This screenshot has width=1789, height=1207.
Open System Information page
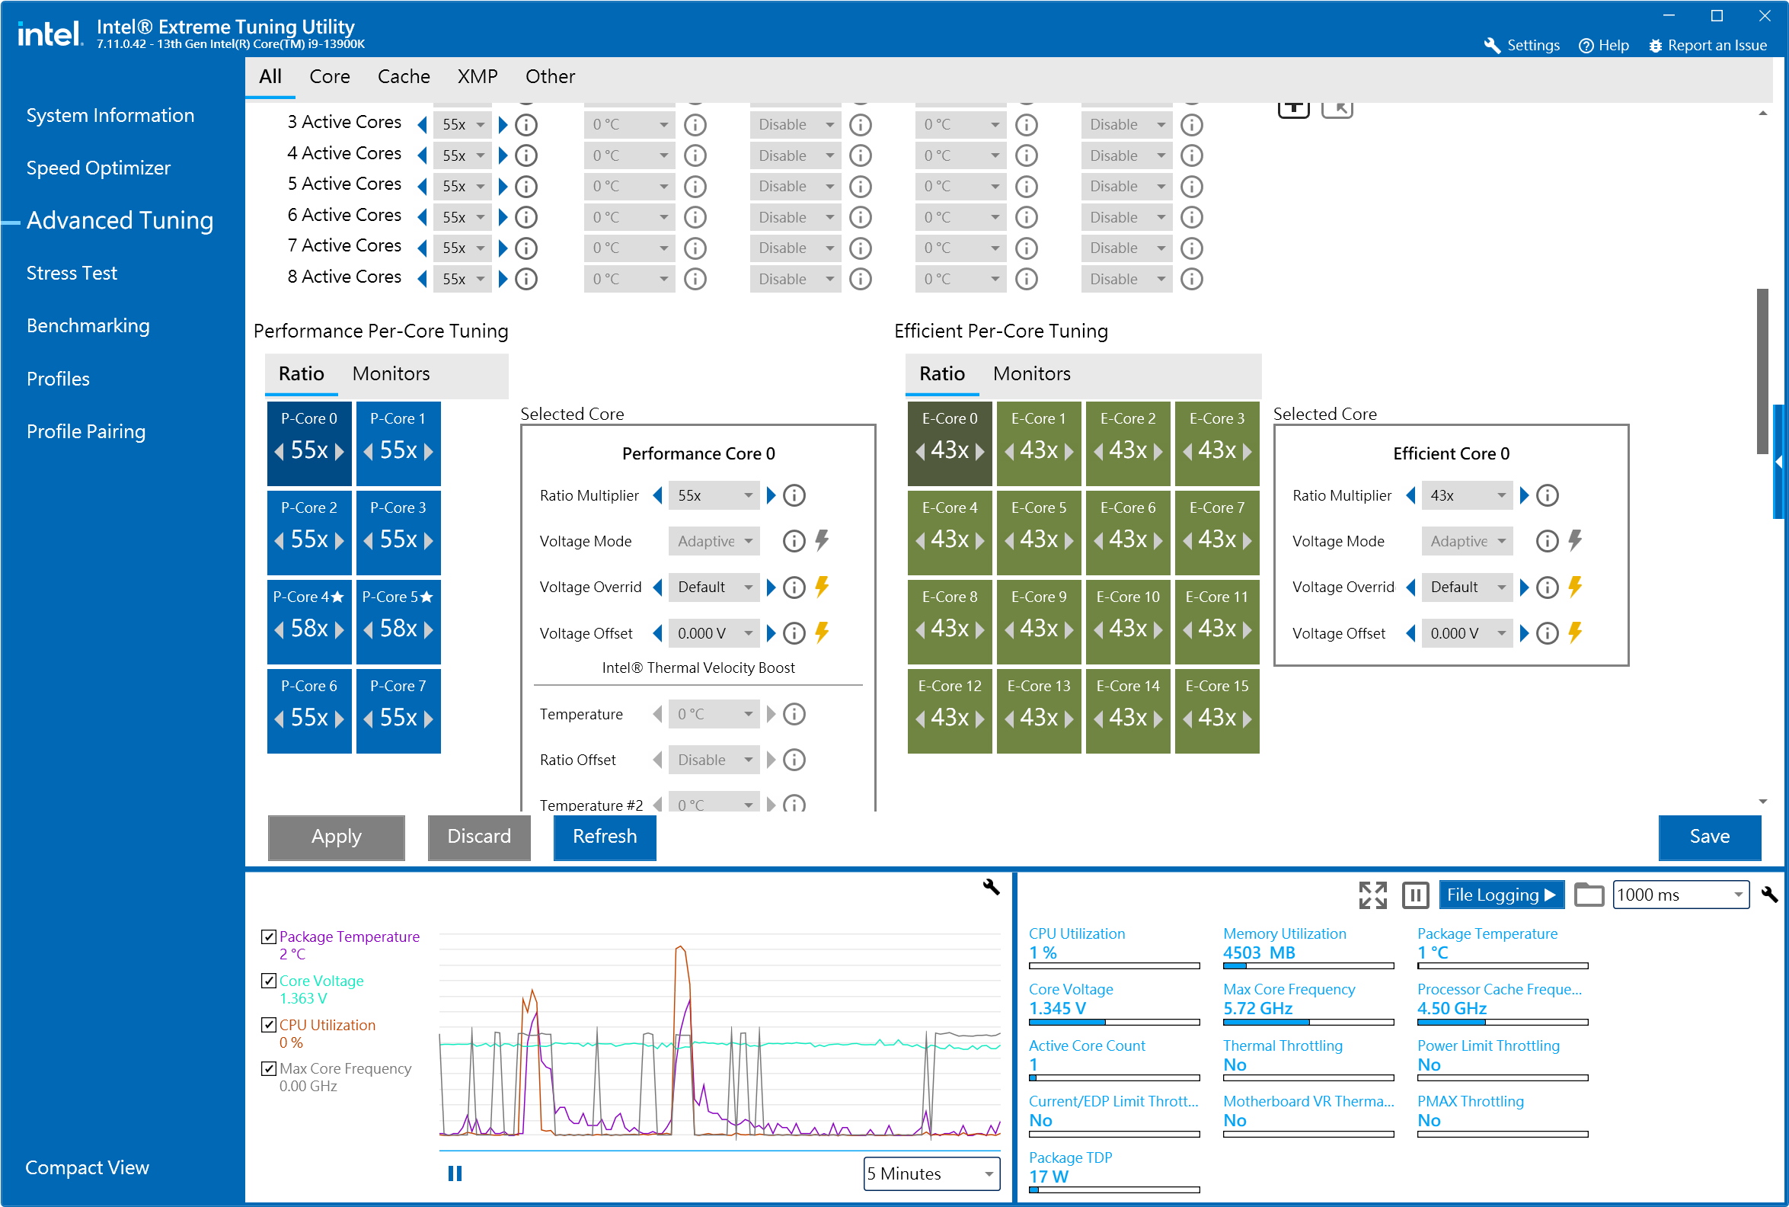click(110, 116)
